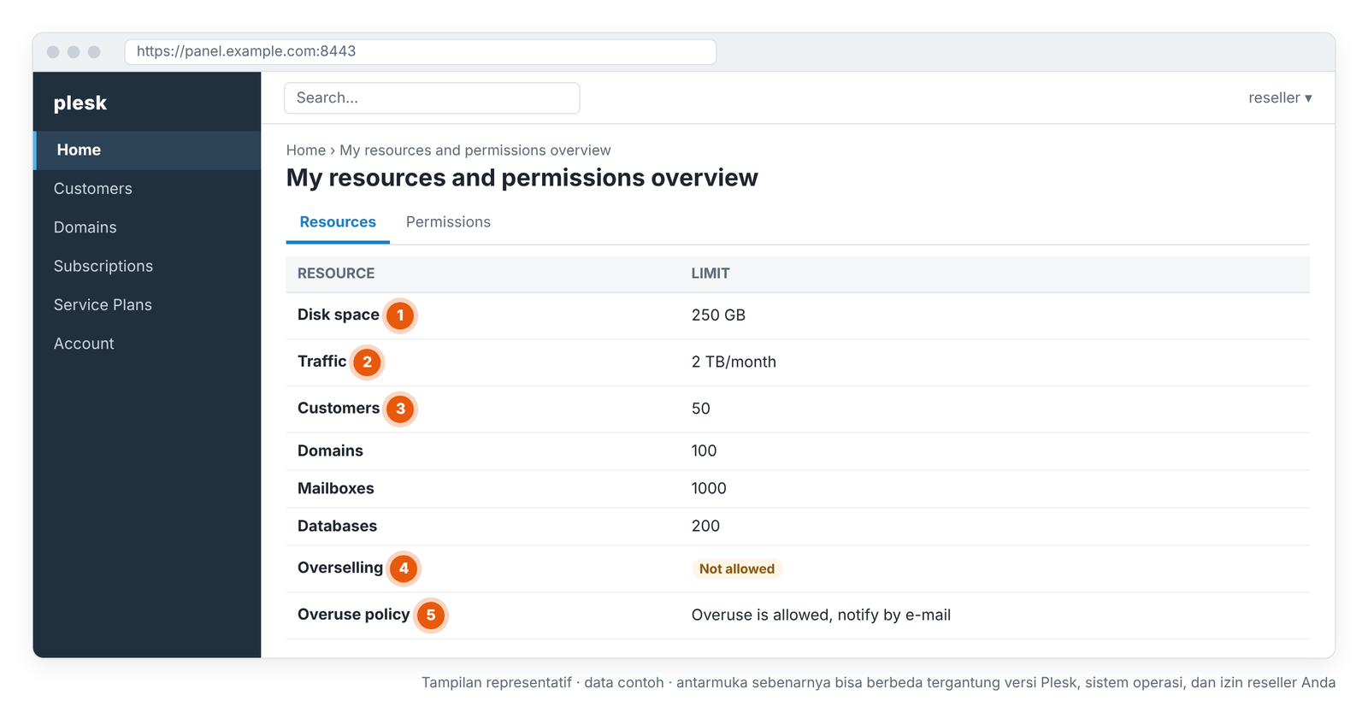Click the orange marker 3 beside Customers row
This screenshot has height=724, width=1368.
[400, 409]
